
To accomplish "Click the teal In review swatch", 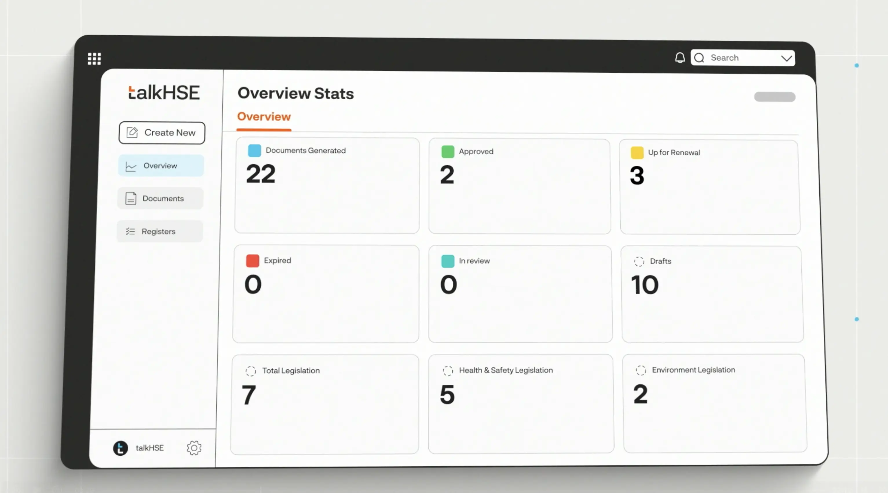I will 448,261.
